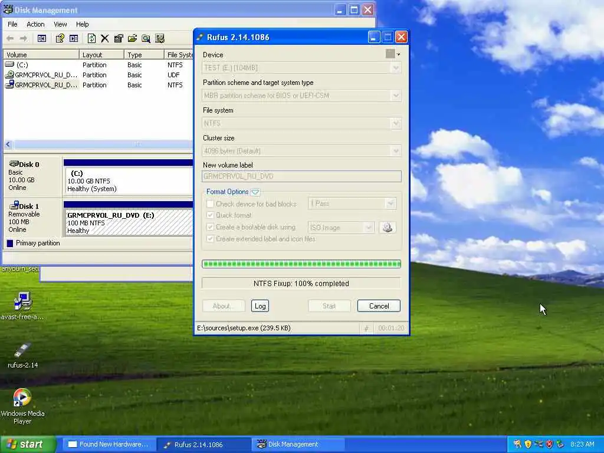Click the hash # button in Rufus status bar

[366, 328]
